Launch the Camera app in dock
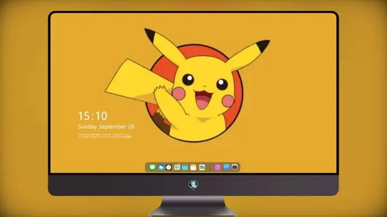387x217 pixels. click(x=235, y=167)
